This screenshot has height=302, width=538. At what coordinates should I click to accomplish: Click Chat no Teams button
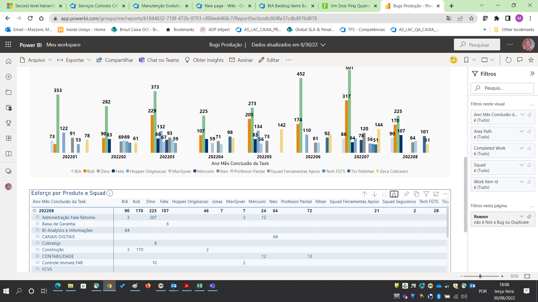pyautogui.click(x=159, y=60)
